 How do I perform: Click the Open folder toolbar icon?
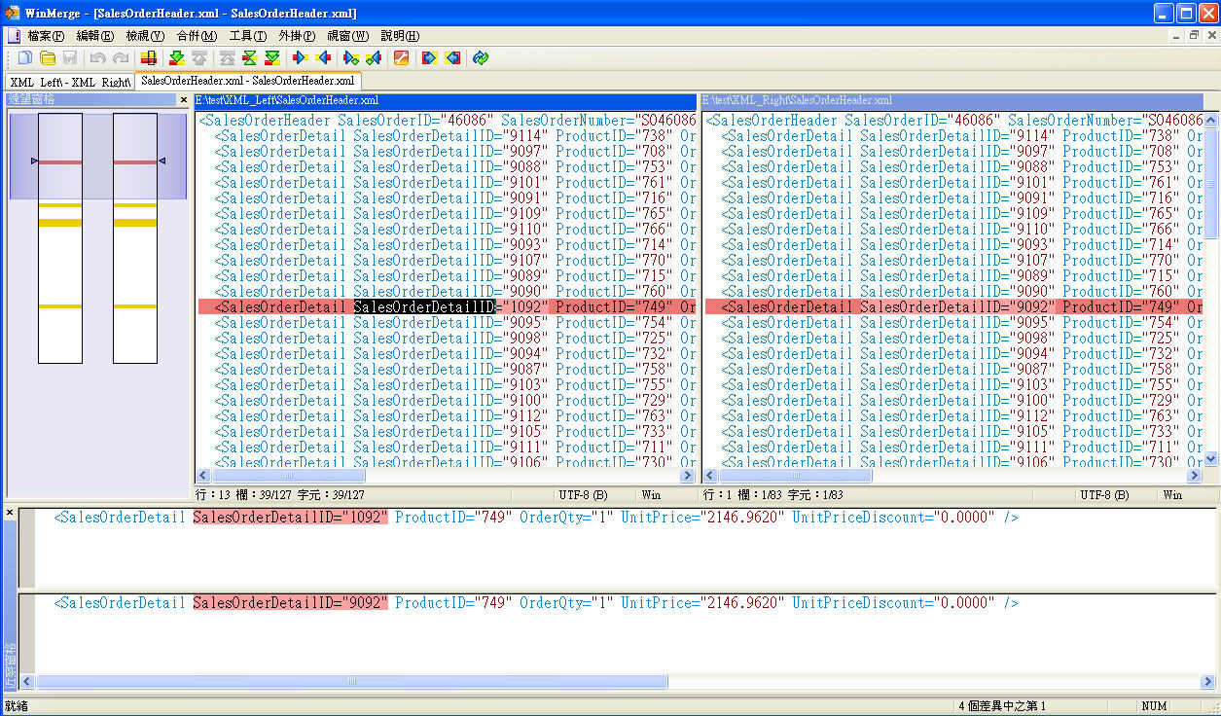click(x=47, y=58)
